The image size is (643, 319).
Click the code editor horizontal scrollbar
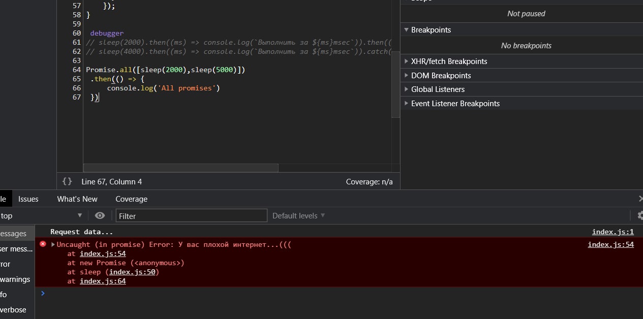tap(180, 168)
